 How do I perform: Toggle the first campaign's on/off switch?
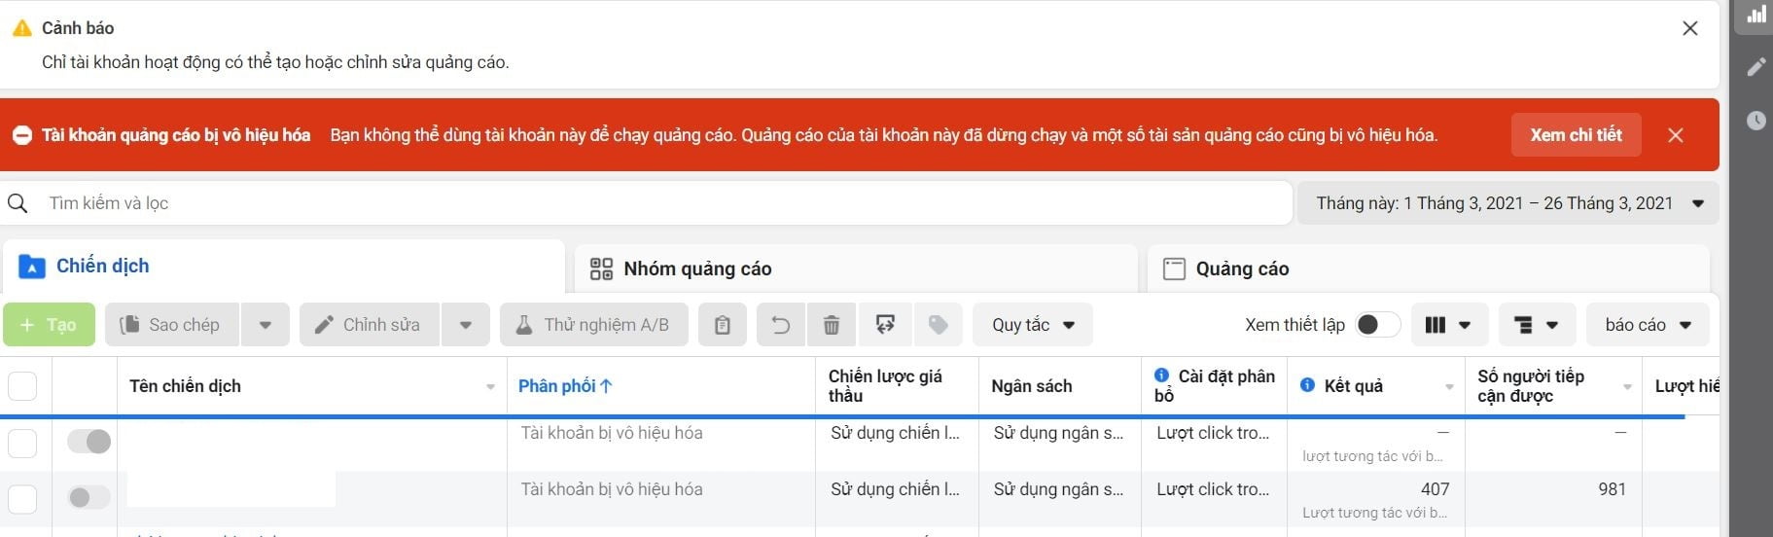(89, 442)
